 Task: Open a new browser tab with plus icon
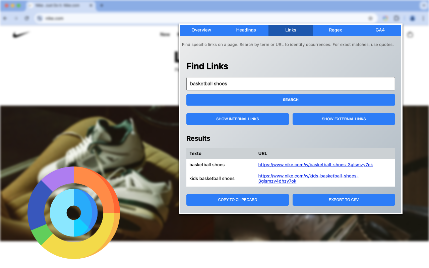pyautogui.click(x=102, y=5)
